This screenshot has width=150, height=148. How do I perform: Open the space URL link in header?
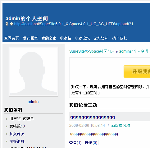(x=74, y=24)
